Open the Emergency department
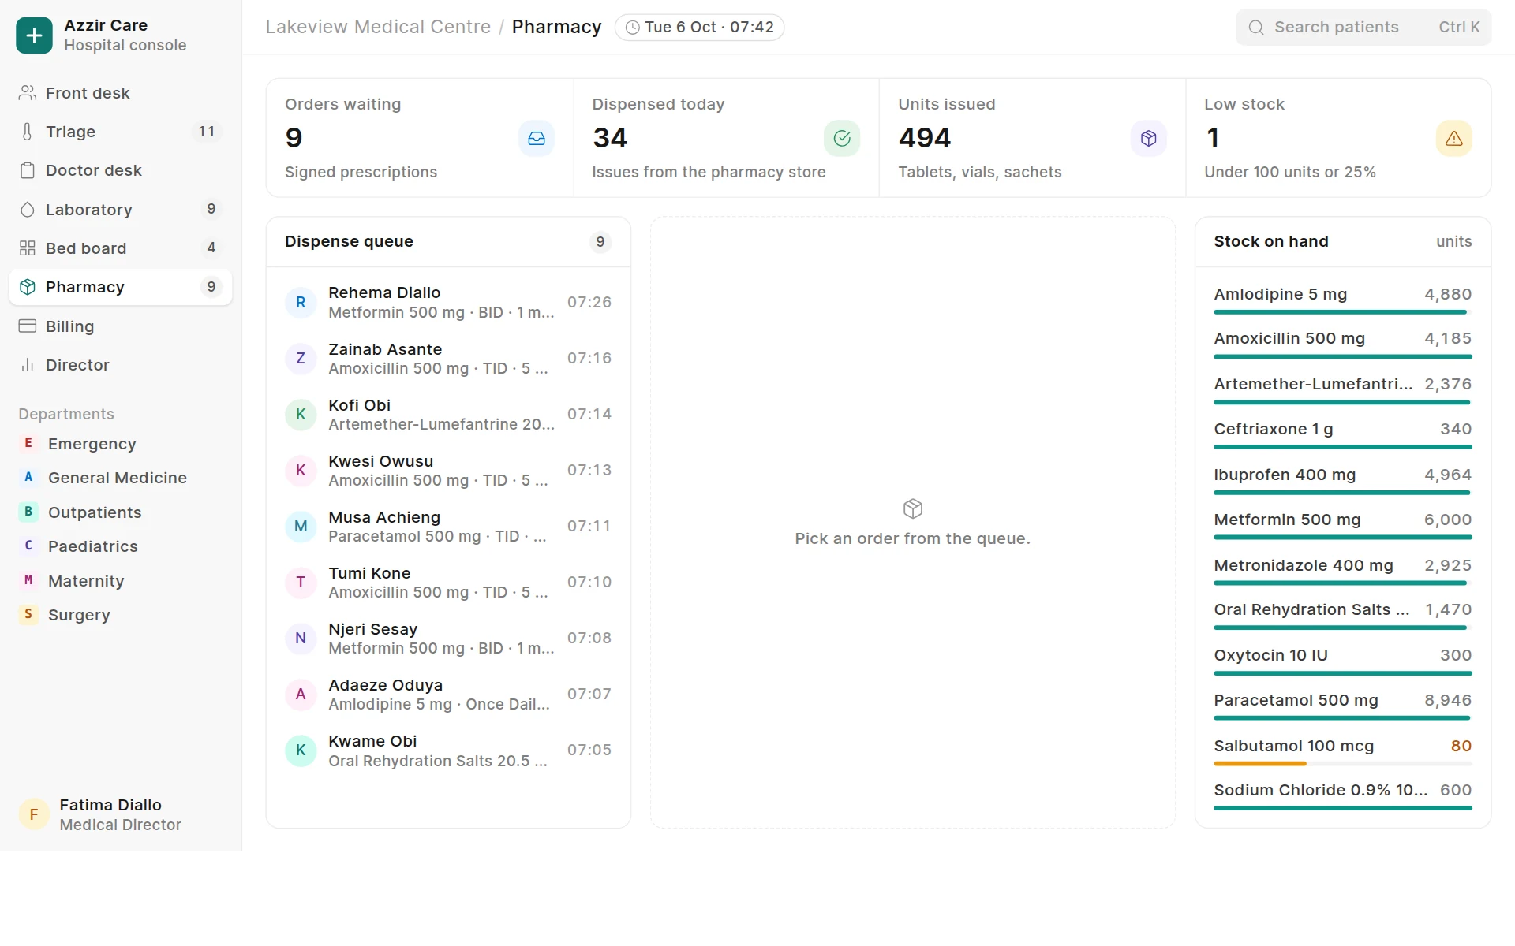 [x=121, y=444]
